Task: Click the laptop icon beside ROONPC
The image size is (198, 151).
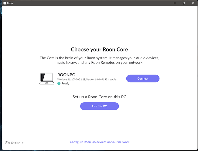Action: (47, 78)
